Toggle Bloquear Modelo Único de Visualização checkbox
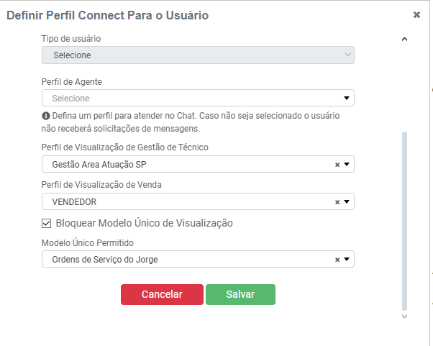Screen dimensions: 433x346 (47, 223)
